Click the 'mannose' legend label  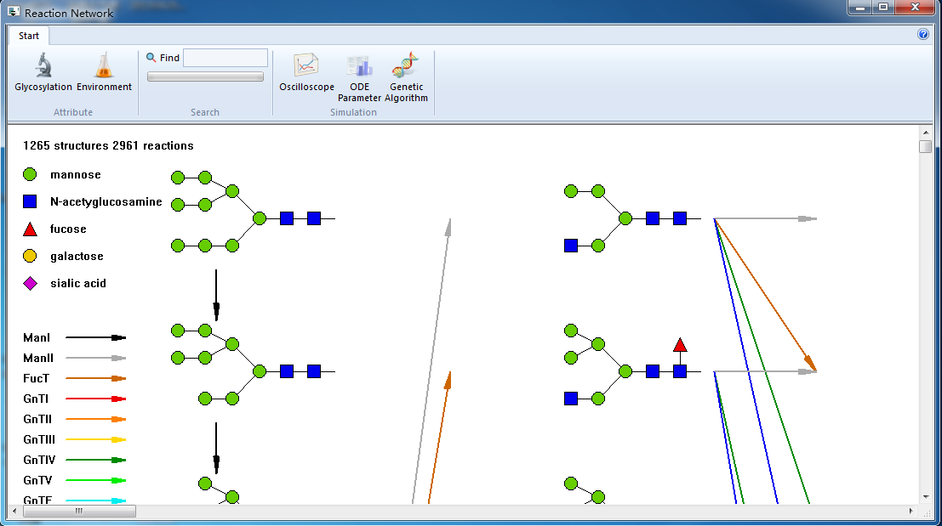(76, 174)
